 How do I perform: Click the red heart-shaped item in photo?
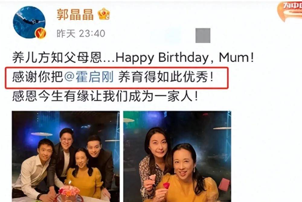click(x=166, y=185)
